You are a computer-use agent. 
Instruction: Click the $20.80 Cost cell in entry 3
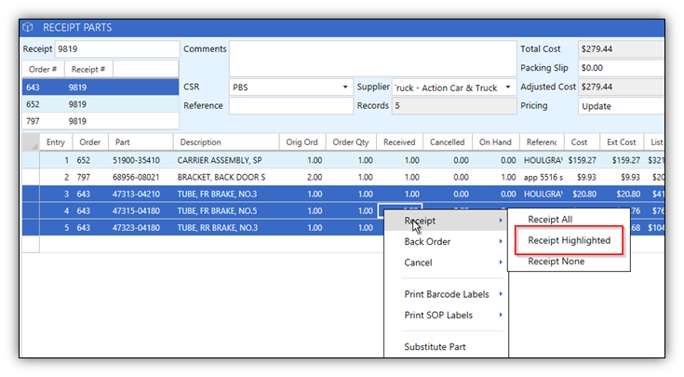[582, 195]
